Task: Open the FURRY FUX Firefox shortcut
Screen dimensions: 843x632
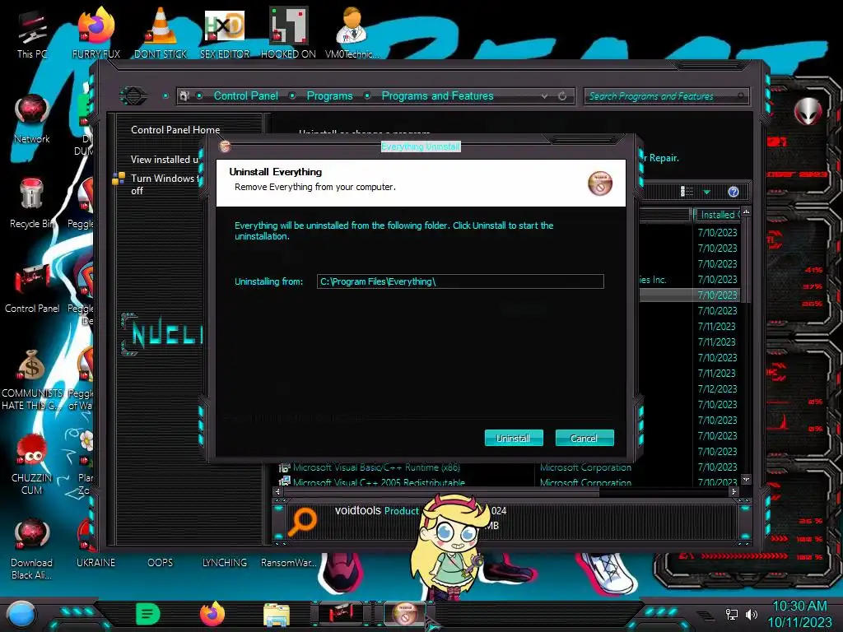Action: click(x=96, y=33)
